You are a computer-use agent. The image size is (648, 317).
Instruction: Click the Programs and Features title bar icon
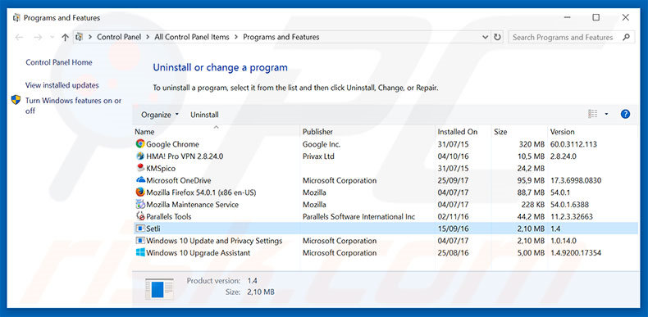point(16,18)
